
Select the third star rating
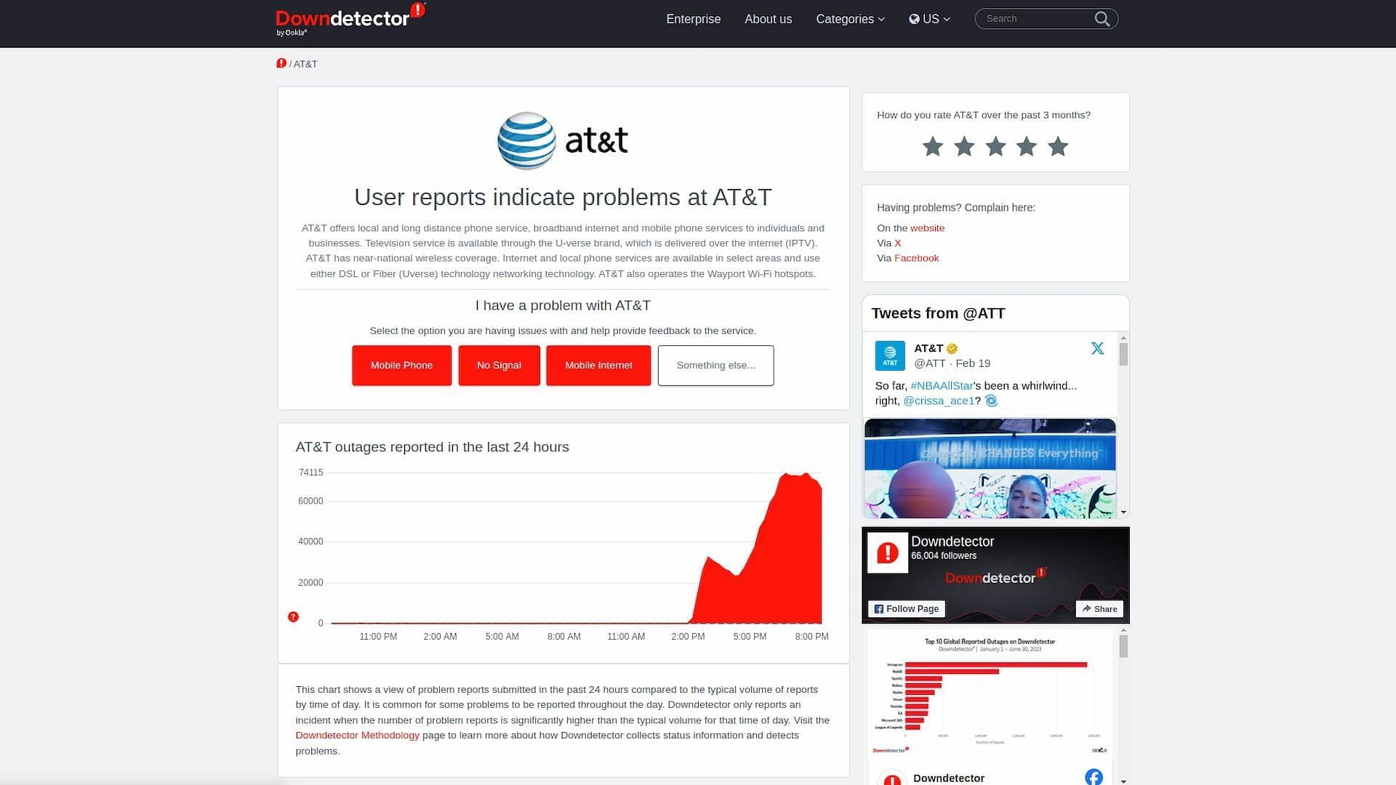click(x=995, y=147)
